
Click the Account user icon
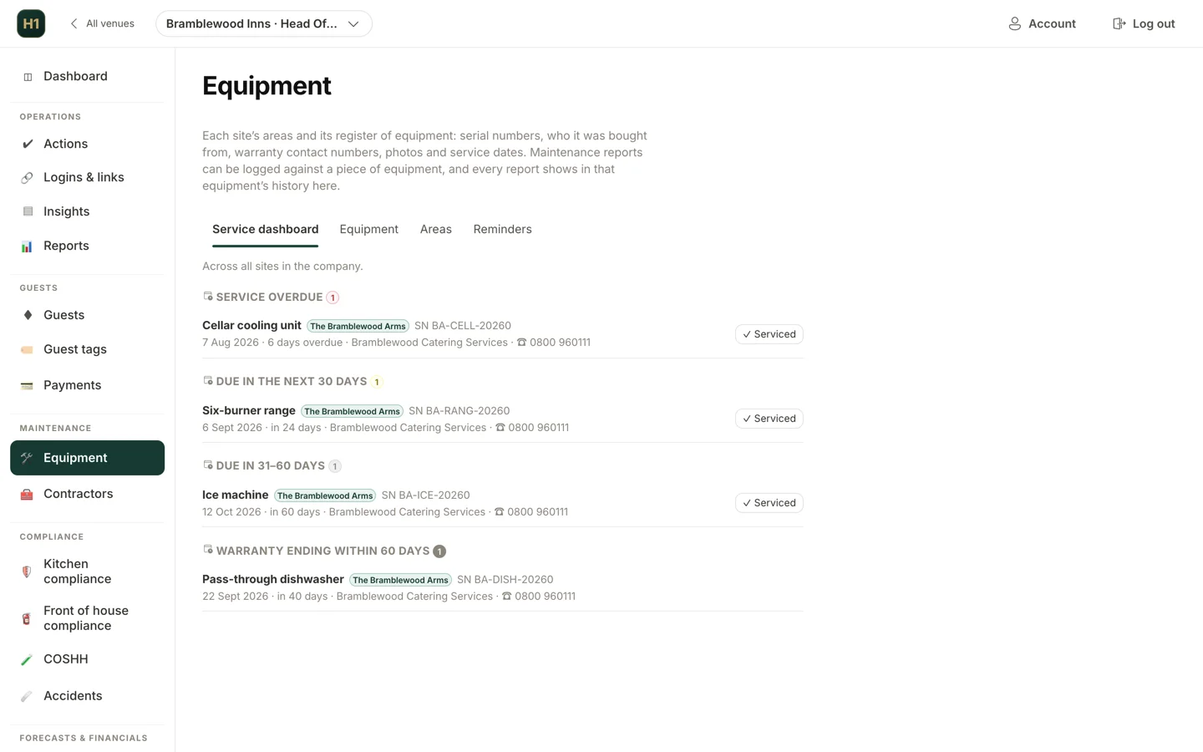(1014, 23)
